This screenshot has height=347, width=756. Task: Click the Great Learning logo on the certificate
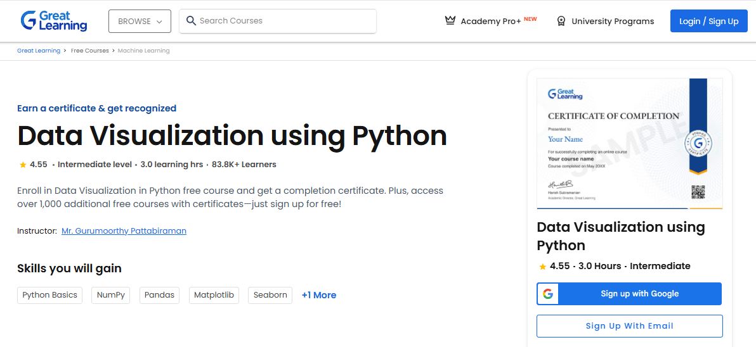pos(565,94)
